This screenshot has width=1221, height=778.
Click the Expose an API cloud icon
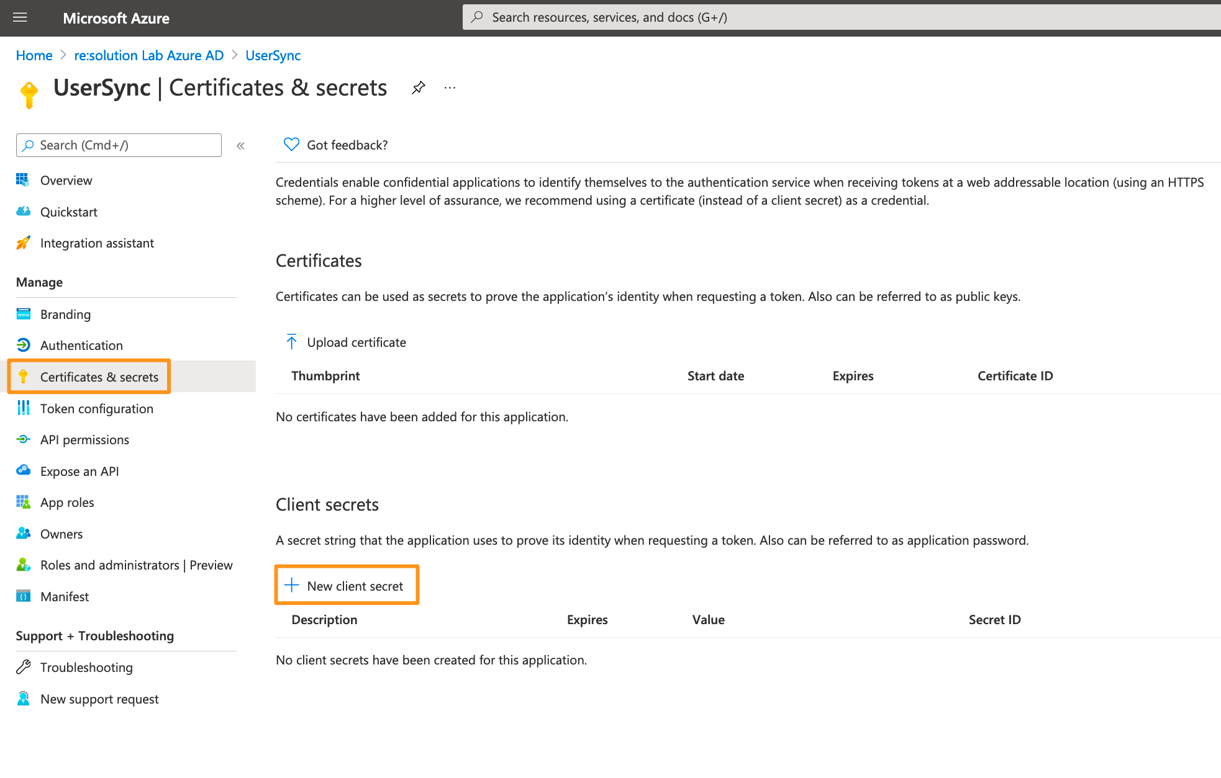pos(24,470)
